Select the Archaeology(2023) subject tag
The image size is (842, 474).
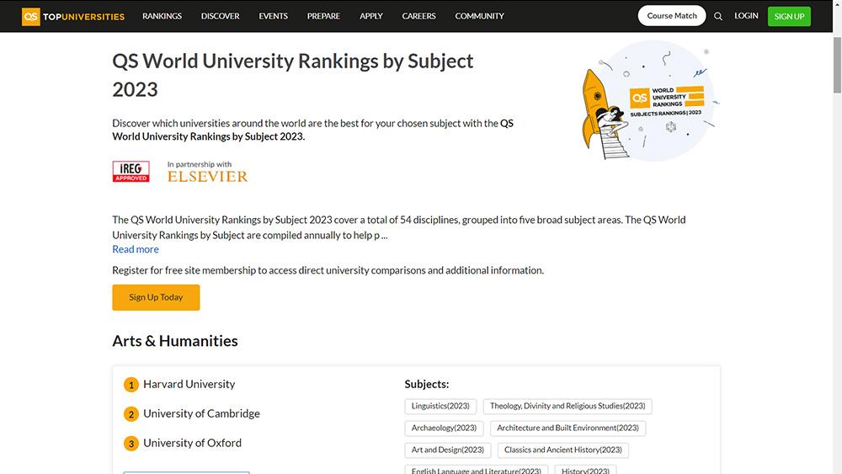[444, 429]
